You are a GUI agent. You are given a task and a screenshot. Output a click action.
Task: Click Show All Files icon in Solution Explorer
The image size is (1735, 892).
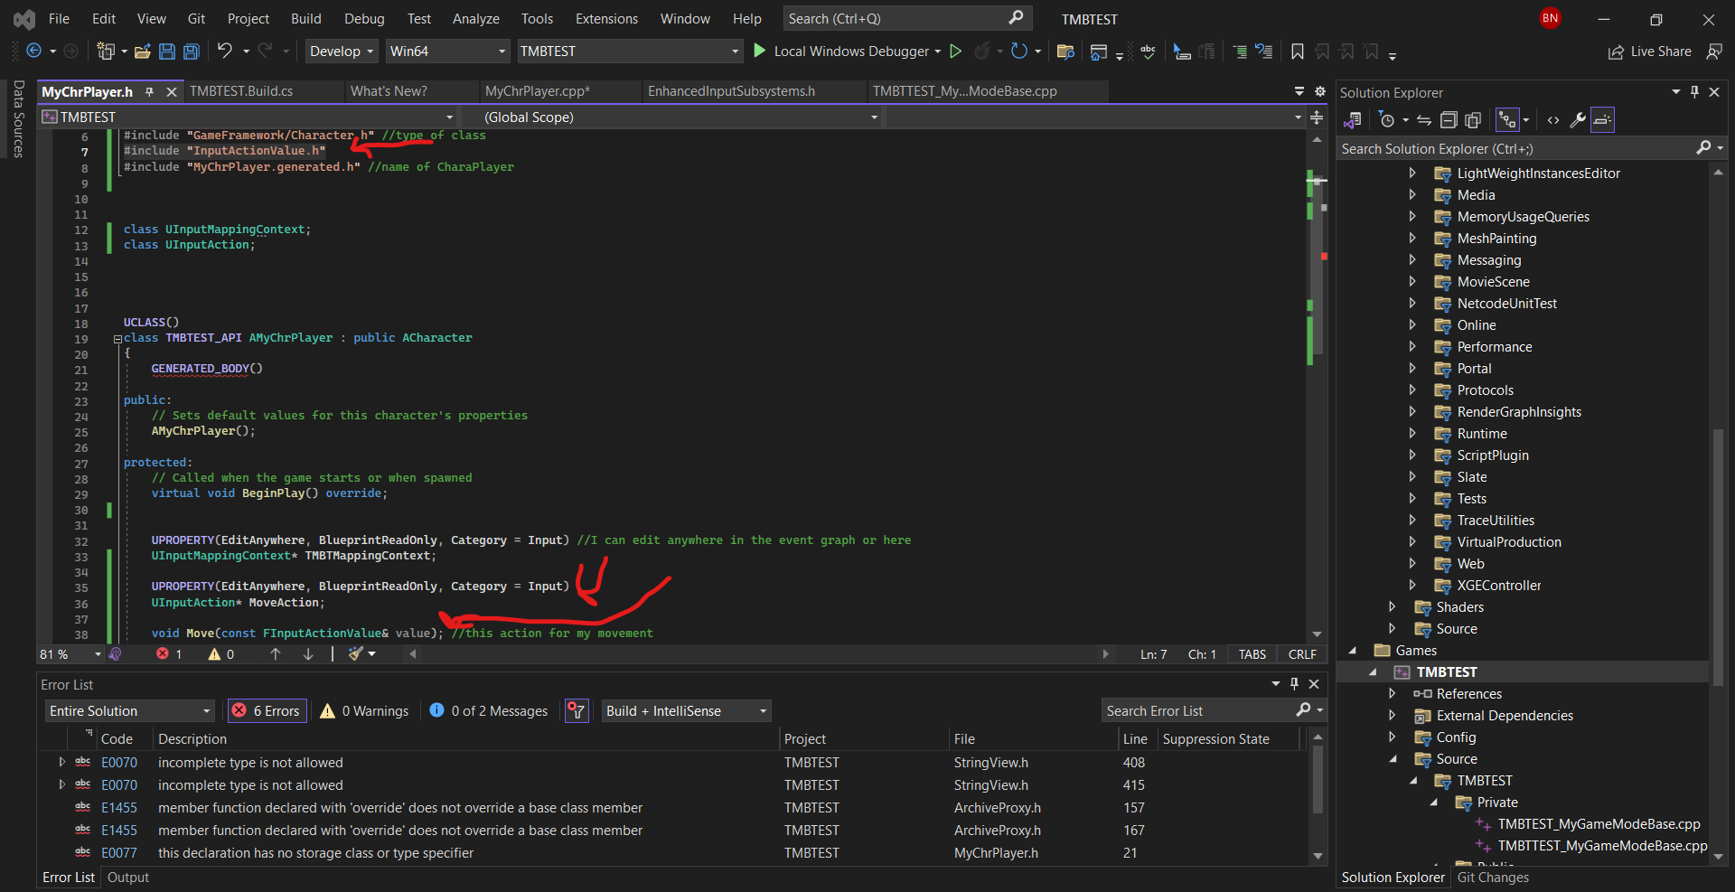pos(1473,119)
